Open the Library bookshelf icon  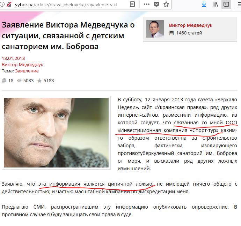coord(215,4)
